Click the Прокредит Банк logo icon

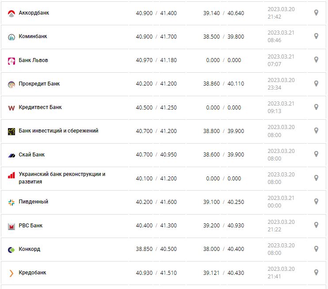coord(11,84)
